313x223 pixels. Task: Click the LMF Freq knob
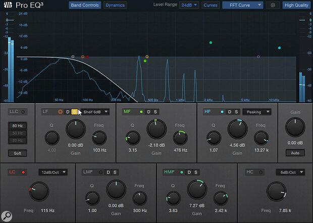pyautogui.click(x=140, y=198)
